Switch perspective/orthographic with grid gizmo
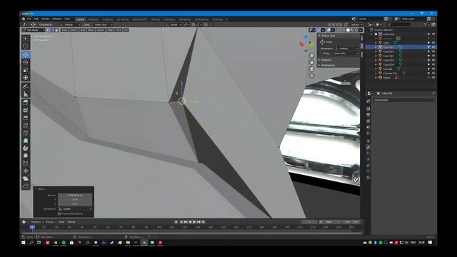Image resolution: width=457 pixels, height=257 pixels. [311, 76]
